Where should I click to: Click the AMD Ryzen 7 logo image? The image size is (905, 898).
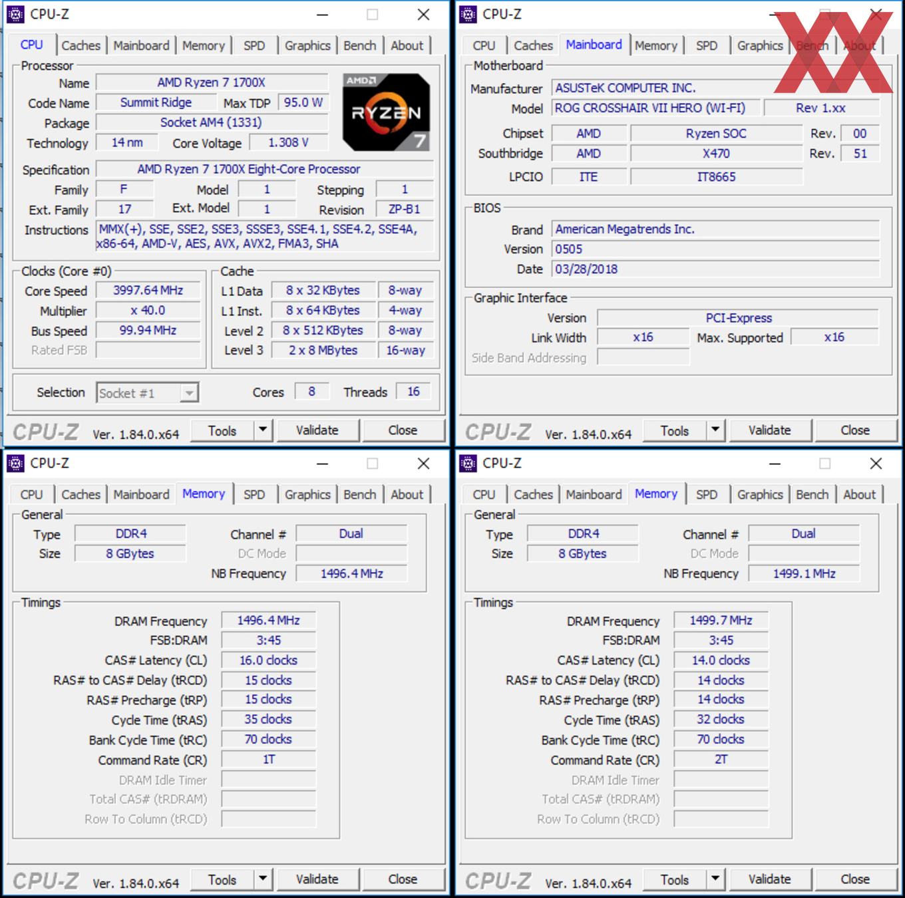[386, 112]
